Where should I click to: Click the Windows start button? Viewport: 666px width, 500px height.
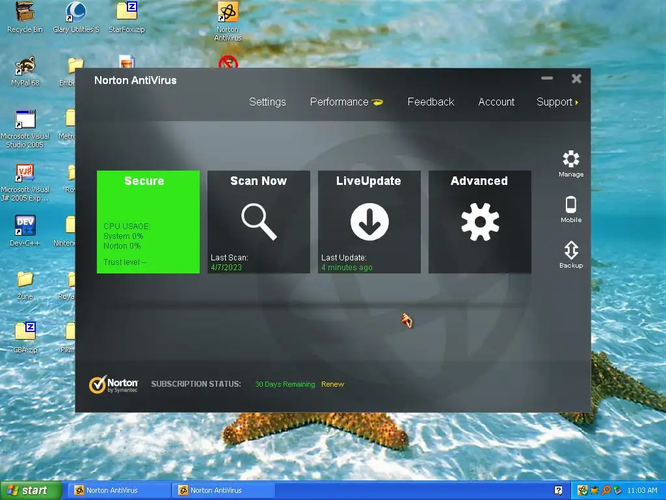[31, 490]
